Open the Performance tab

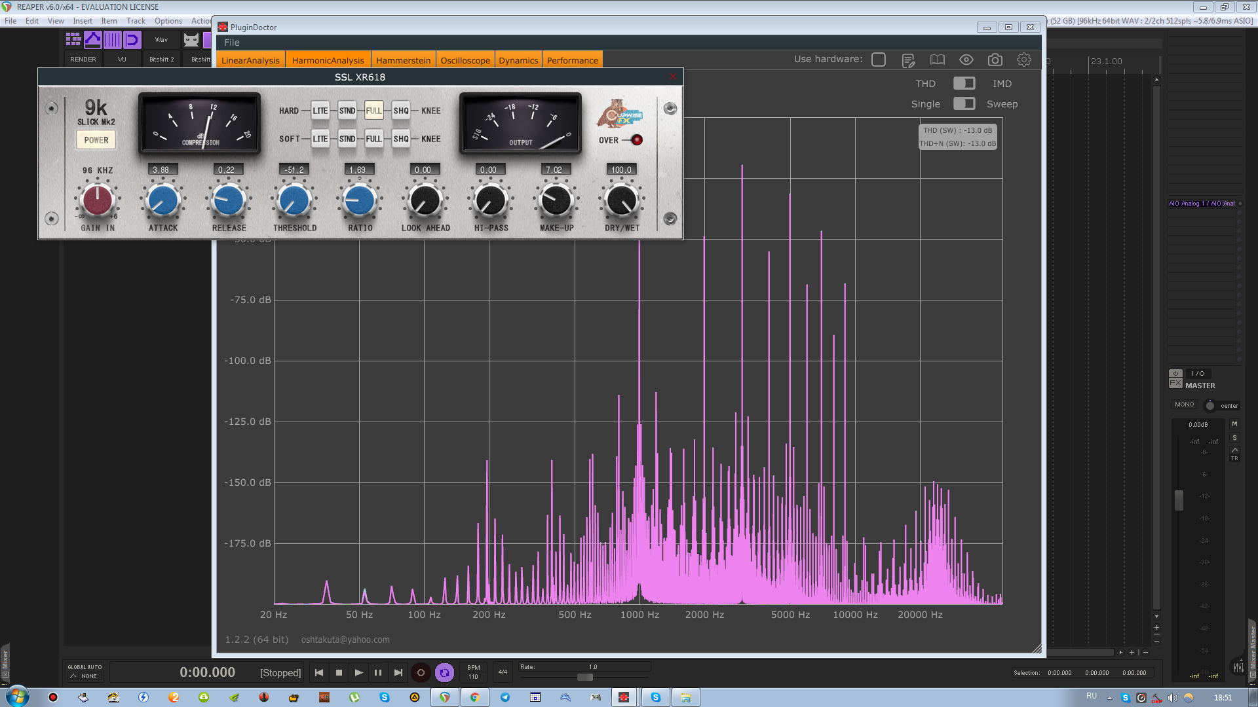(573, 60)
